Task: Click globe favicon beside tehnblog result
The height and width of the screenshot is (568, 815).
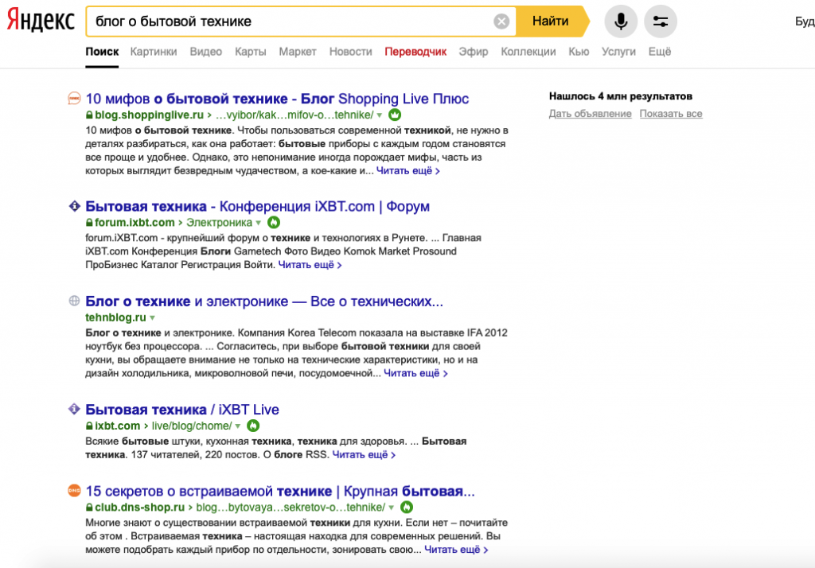Action: pyautogui.click(x=74, y=301)
